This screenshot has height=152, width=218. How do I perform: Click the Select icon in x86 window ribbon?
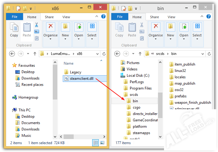pyautogui.click(x=92, y=30)
